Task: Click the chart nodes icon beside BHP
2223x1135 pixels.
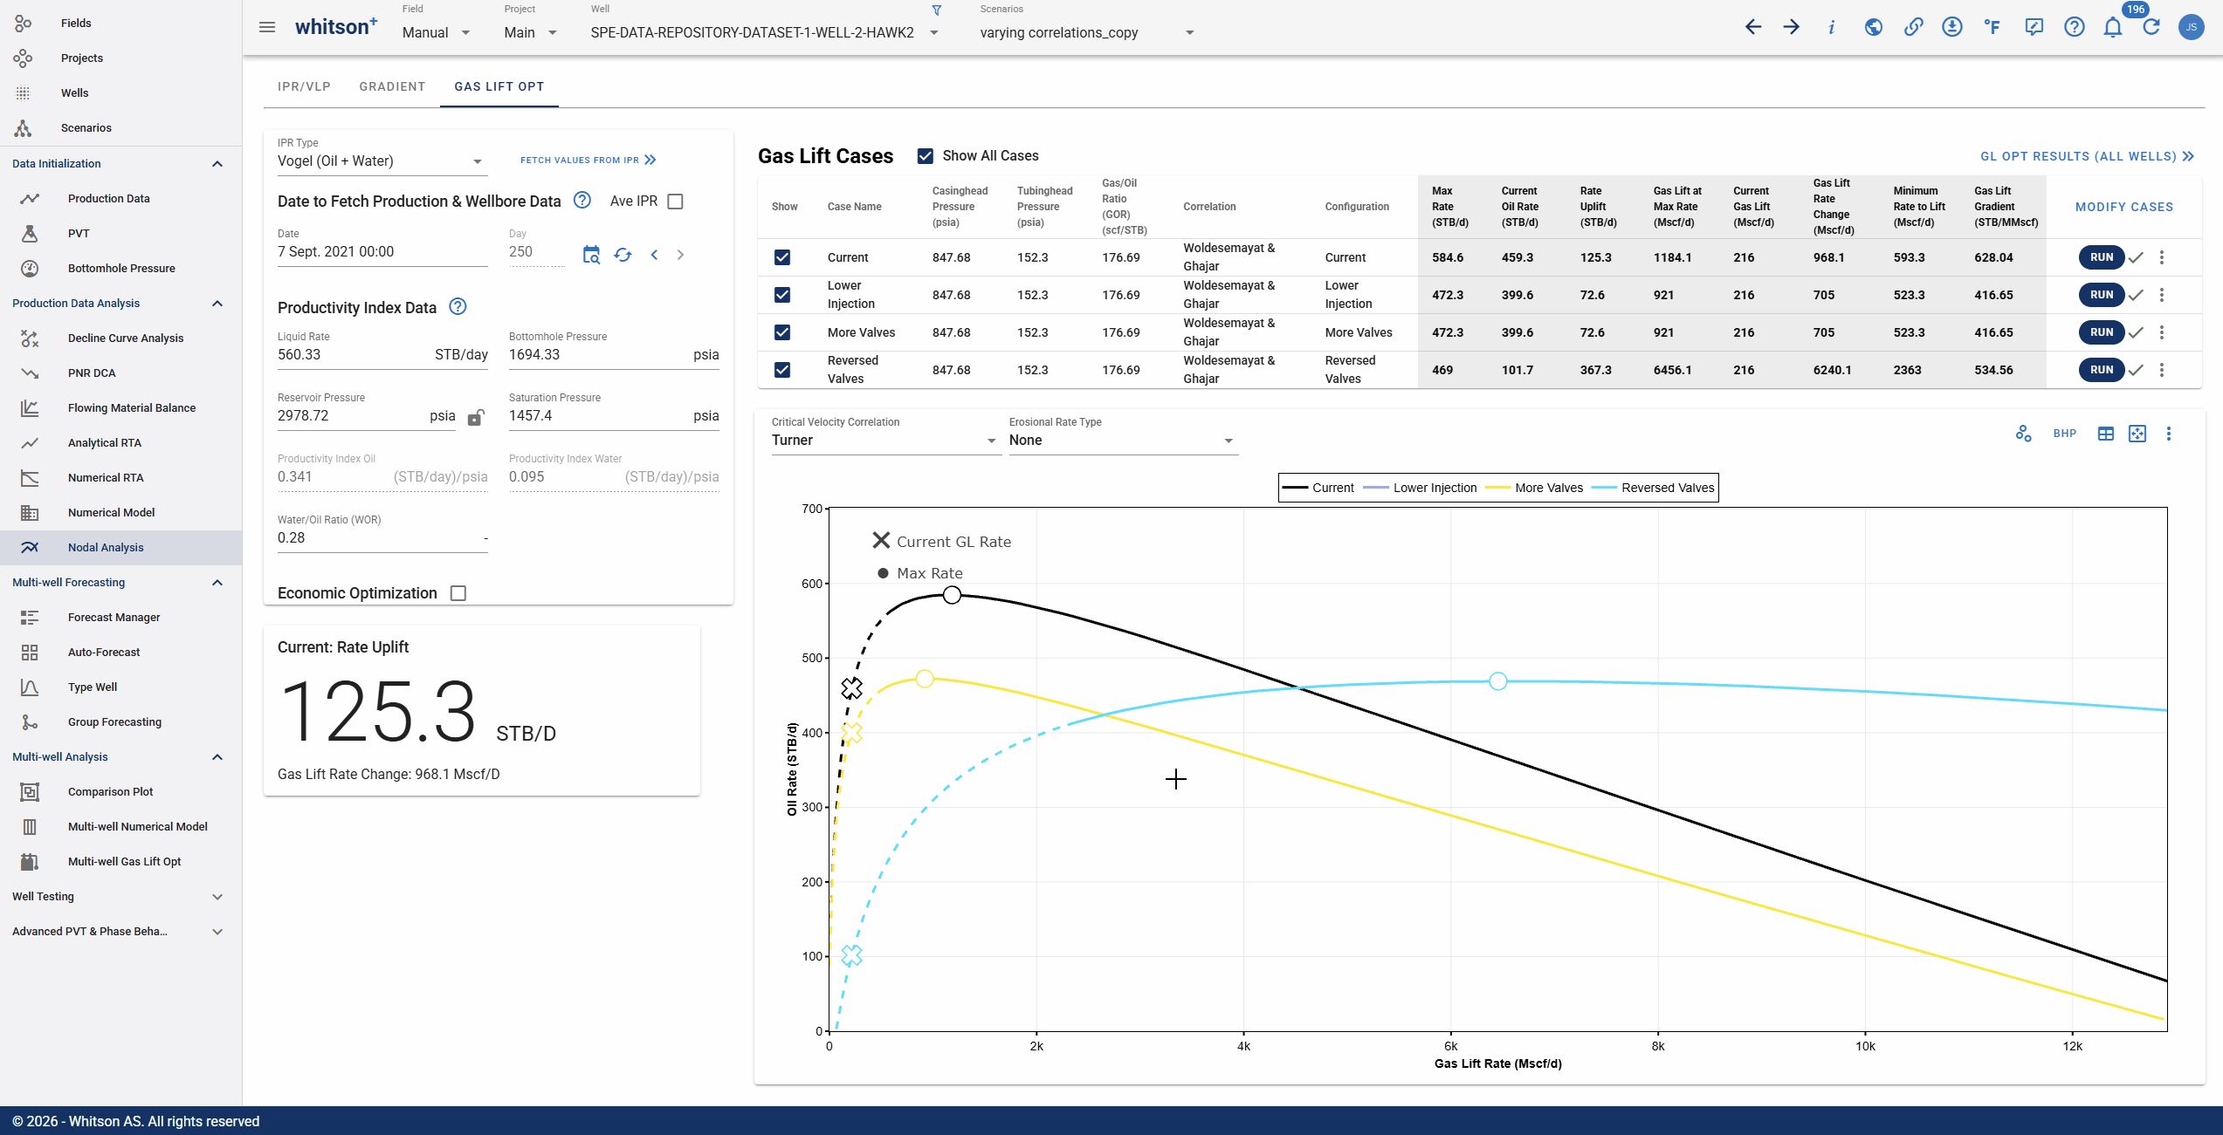Action: (2023, 434)
